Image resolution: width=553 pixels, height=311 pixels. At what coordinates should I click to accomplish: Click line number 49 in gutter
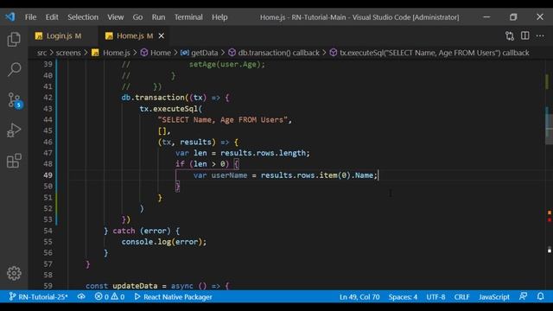[x=48, y=175]
